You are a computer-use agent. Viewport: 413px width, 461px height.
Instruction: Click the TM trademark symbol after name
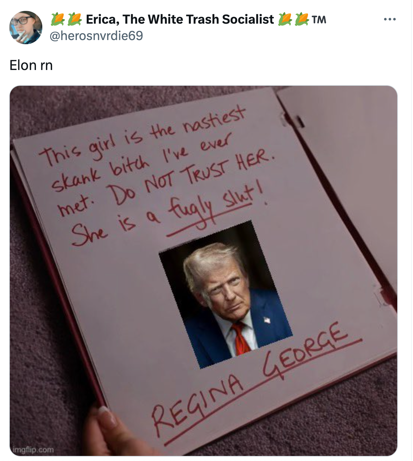point(319,20)
